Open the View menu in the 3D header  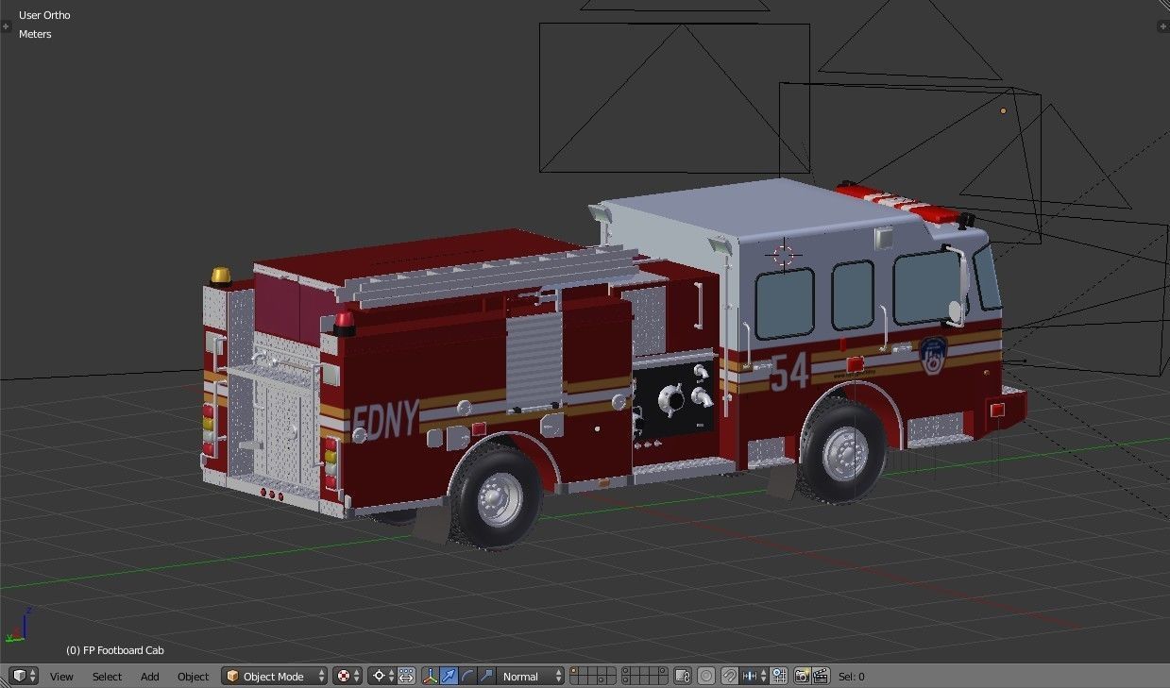click(x=61, y=677)
